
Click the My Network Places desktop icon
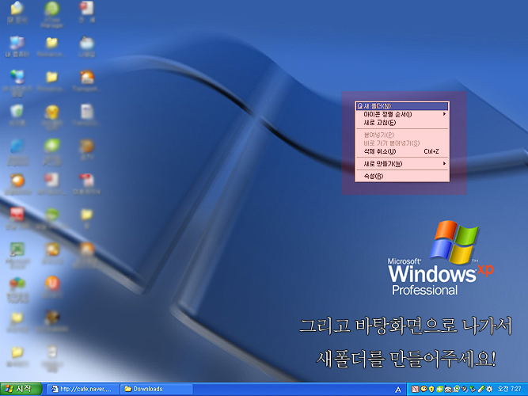[x=16, y=78]
